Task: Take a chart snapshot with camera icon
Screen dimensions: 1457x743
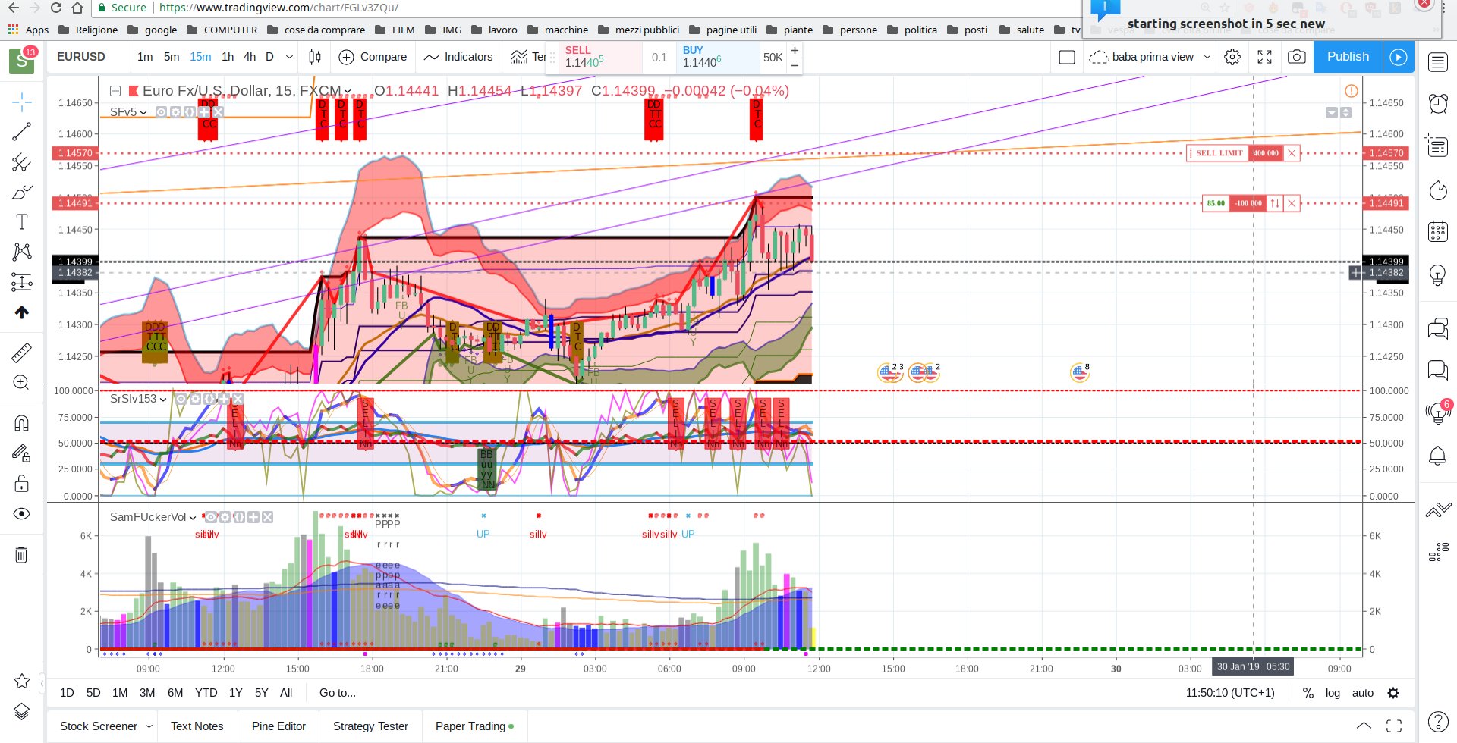Action: click(1297, 57)
